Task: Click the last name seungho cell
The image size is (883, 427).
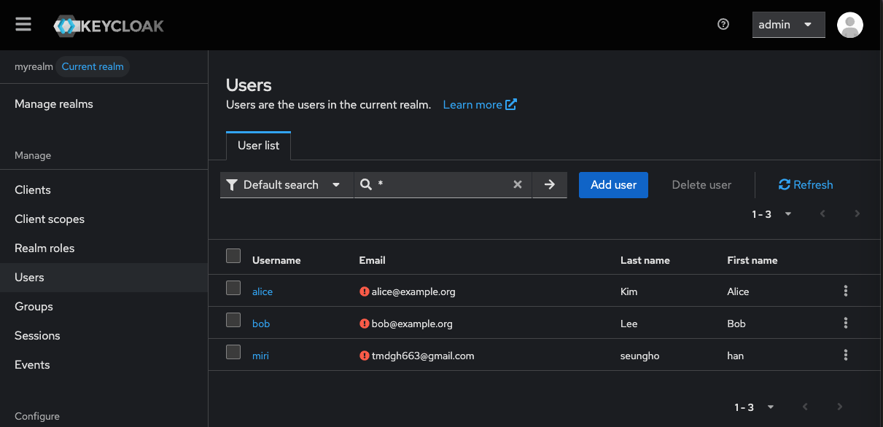Action: 640,356
